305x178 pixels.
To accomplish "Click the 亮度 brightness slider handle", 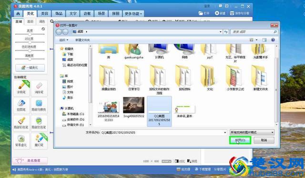I will tap(30, 34).
